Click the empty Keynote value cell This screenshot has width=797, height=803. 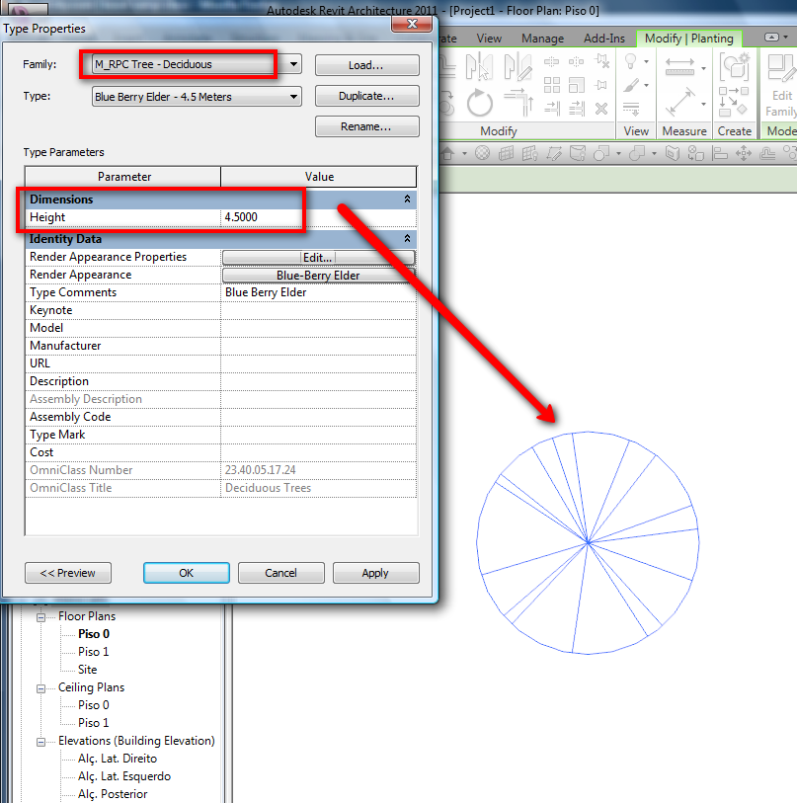pos(318,310)
